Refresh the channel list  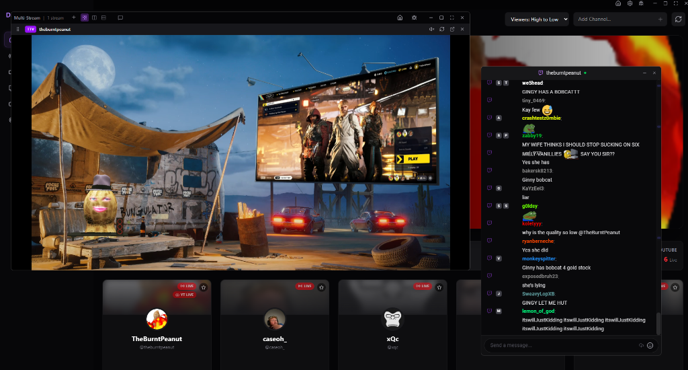pyautogui.click(x=678, y=20)
